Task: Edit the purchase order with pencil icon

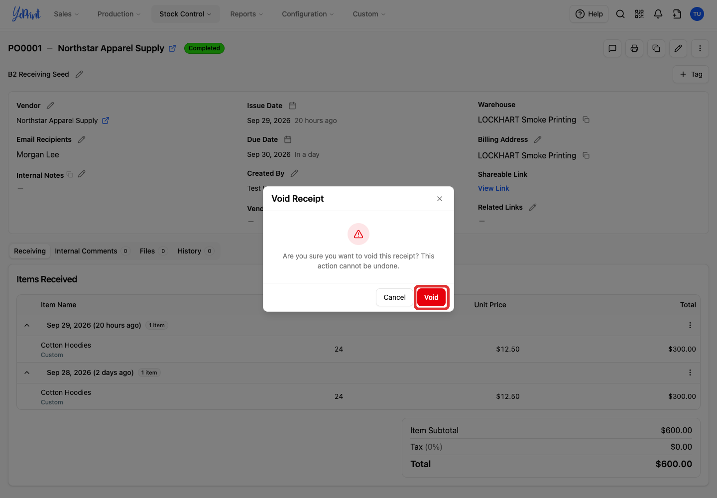Action: click(678, 48)
